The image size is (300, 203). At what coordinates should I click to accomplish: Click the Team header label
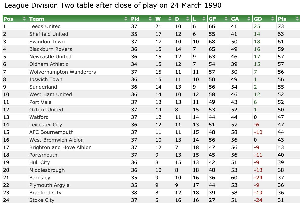[37, 19]
